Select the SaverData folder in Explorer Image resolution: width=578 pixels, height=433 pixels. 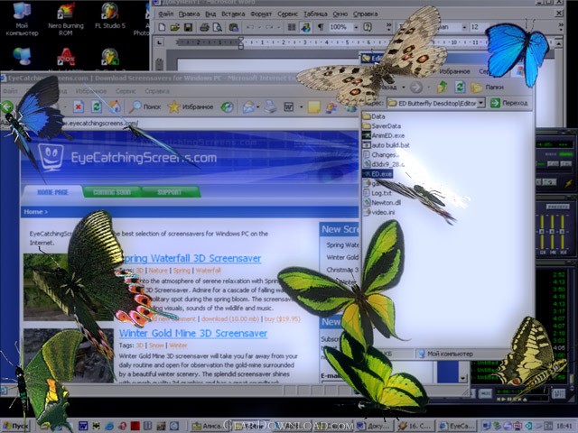(381, 126)
